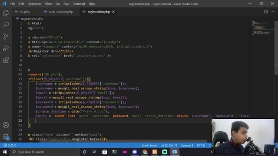The width and height of the screenshot is (278, 156).
Task: Open Adobe XD from the taskbar
Action: [125, 152]
